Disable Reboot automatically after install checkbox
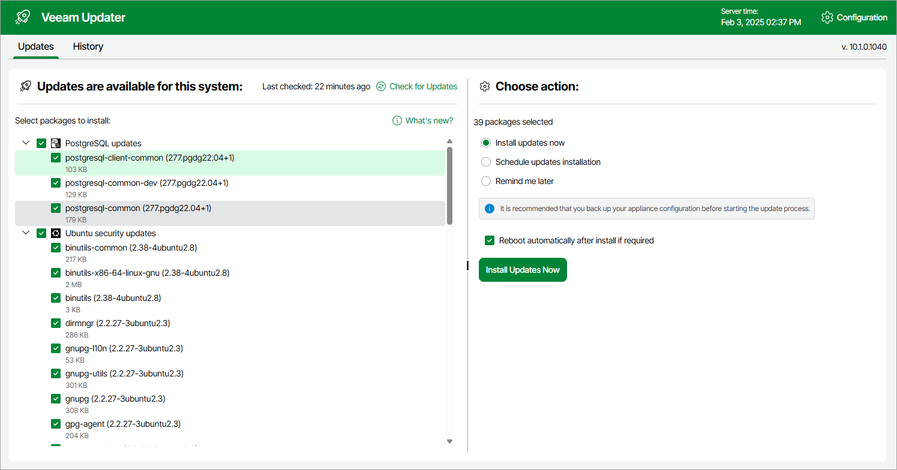 (490, 240)
